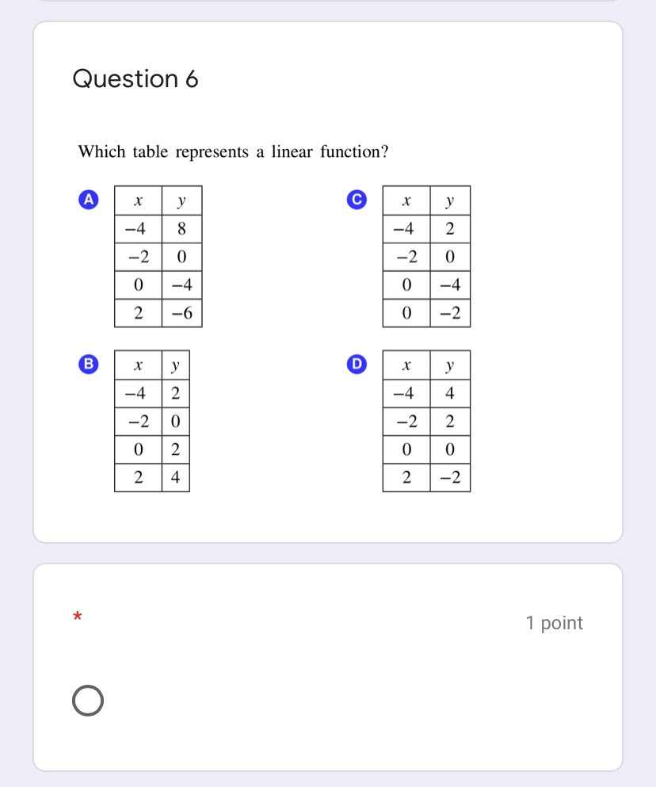656x787 pixels.
Task: Click the cell containing 8 in table A
Action: pos(181,228)
